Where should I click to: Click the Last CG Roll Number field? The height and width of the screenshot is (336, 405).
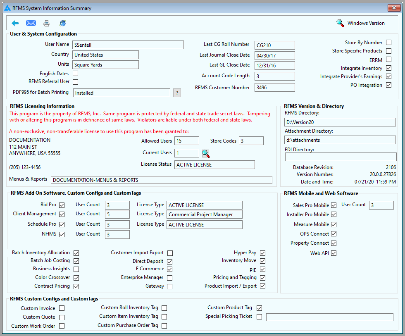click(274, 45)
